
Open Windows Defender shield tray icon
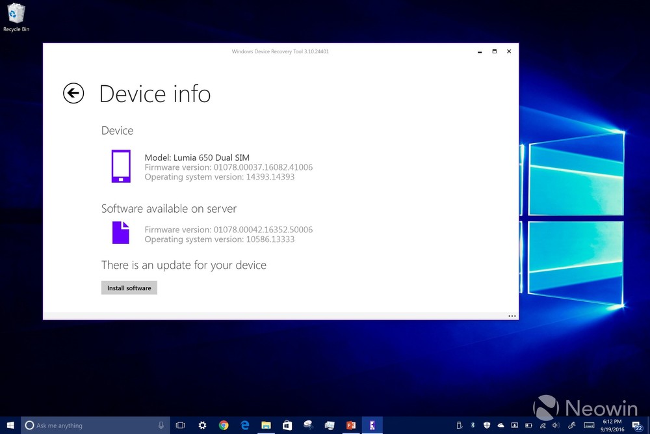(487, 426)
